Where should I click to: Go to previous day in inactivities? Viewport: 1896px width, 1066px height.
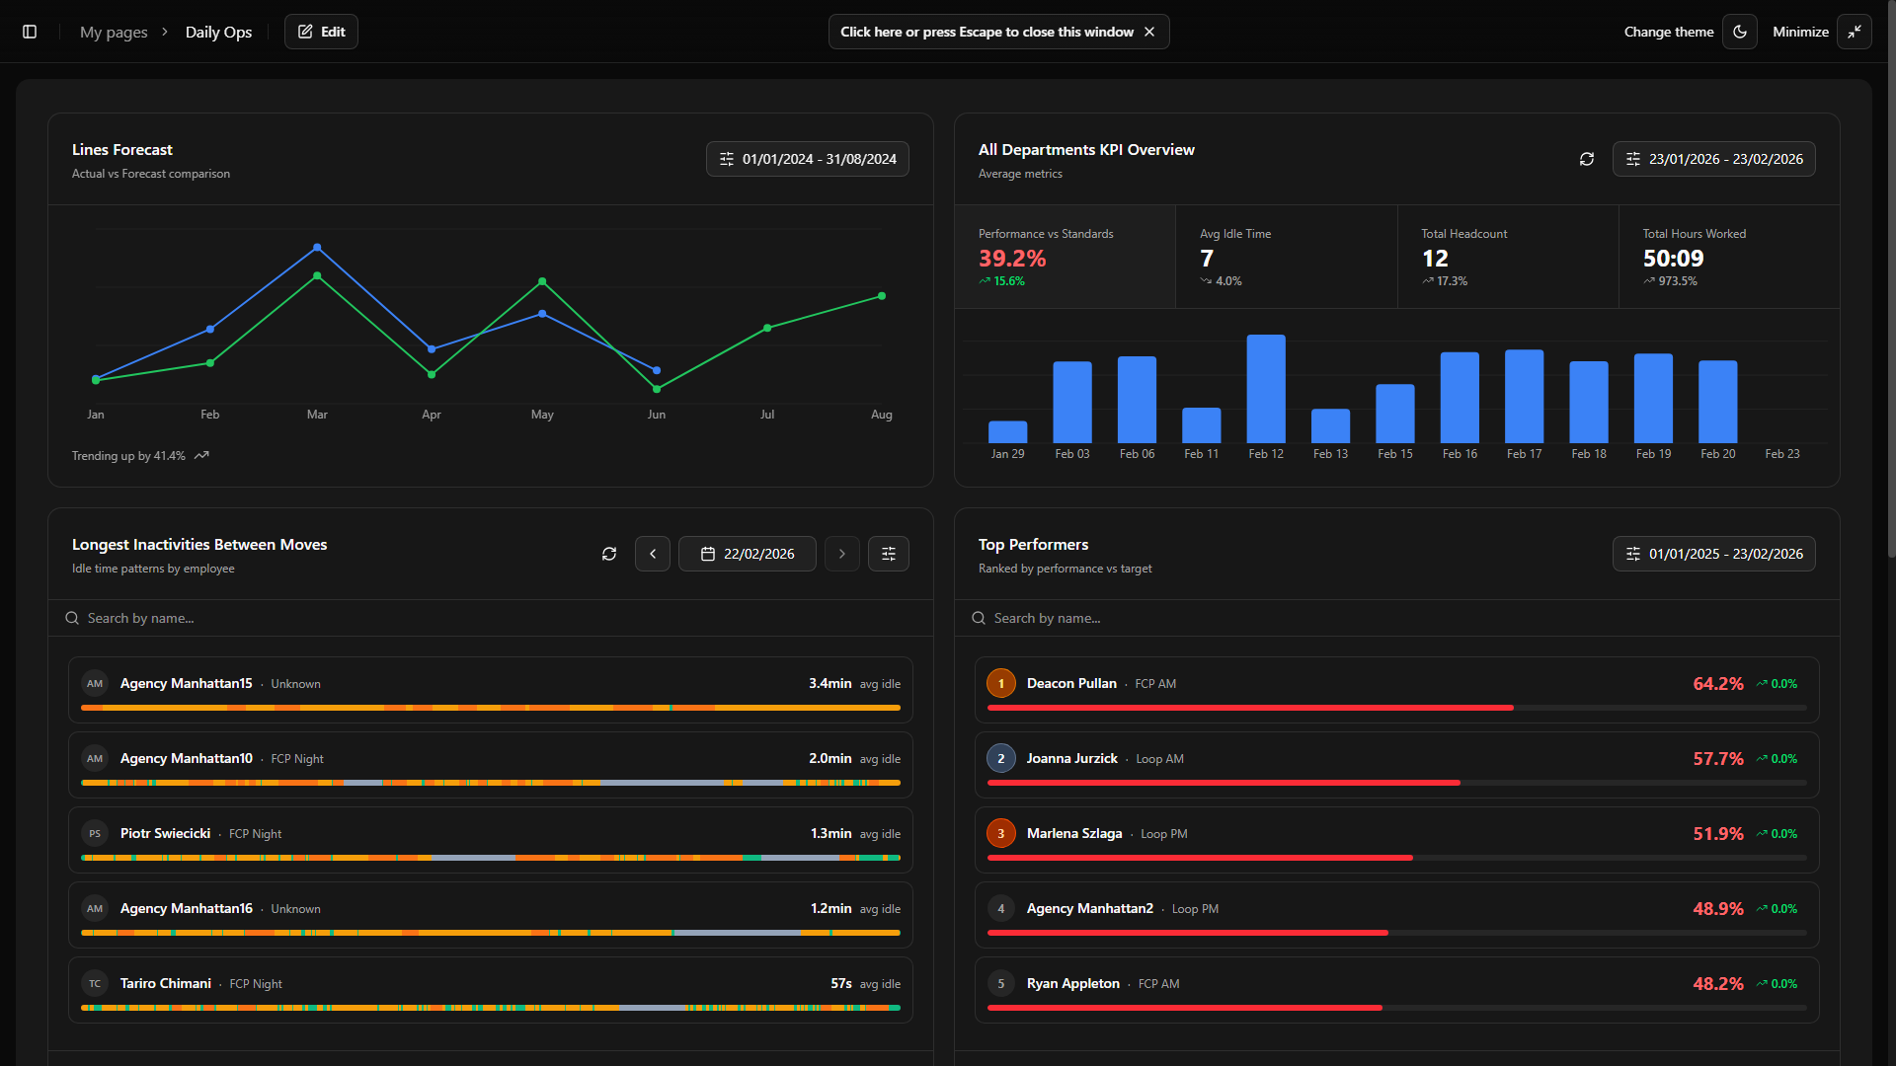[653, 554]
